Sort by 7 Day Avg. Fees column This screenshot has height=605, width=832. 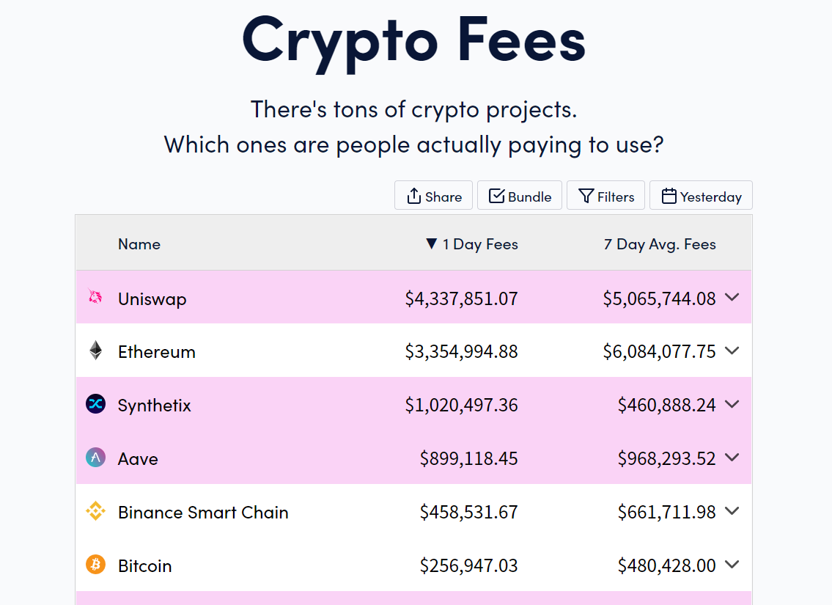[x=660, y=244]
